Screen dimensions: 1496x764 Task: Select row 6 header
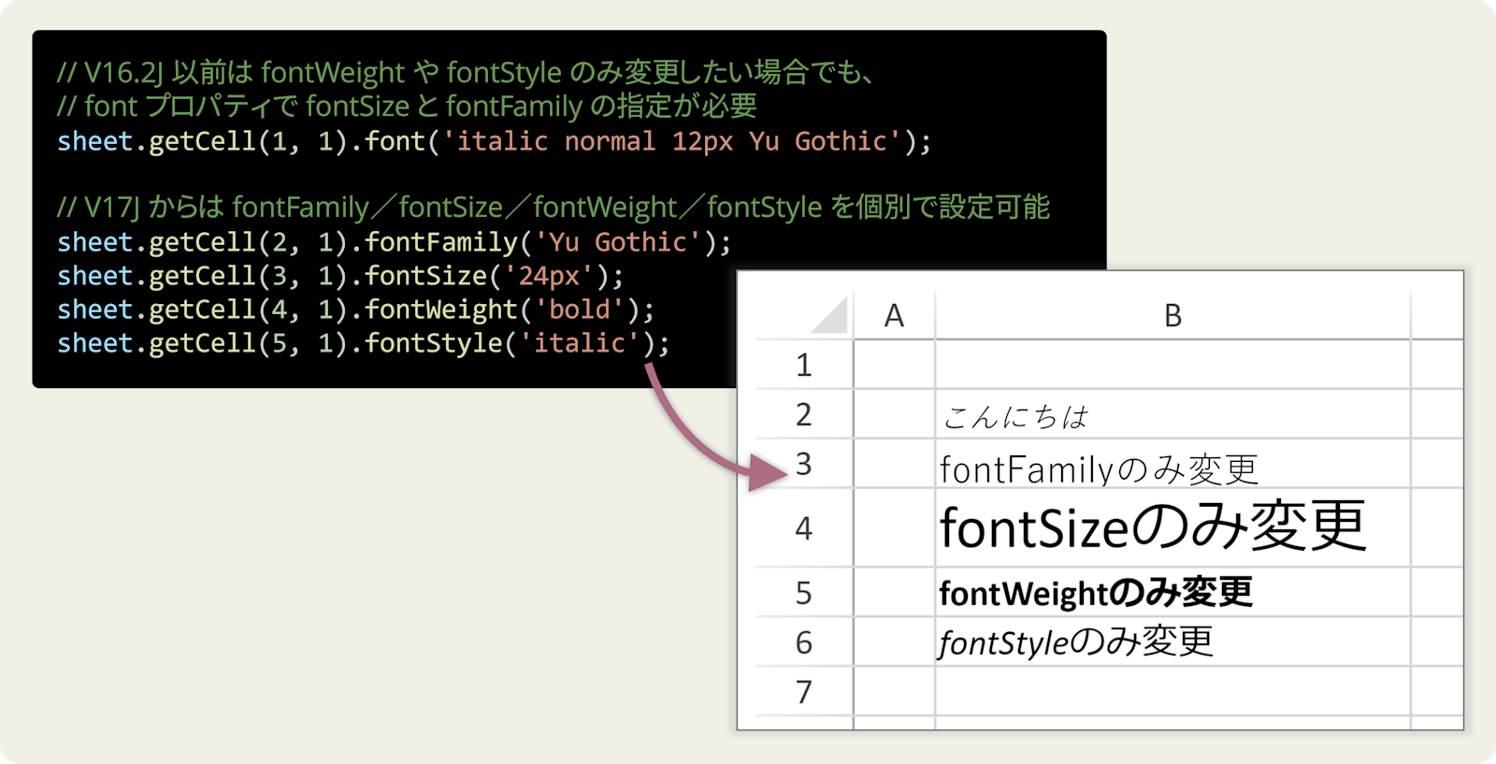tap(804, 642)
